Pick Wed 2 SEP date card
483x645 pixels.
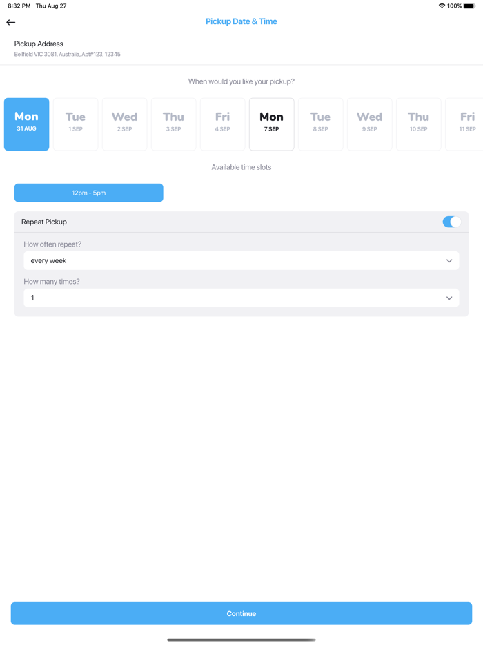click(125, 124)
